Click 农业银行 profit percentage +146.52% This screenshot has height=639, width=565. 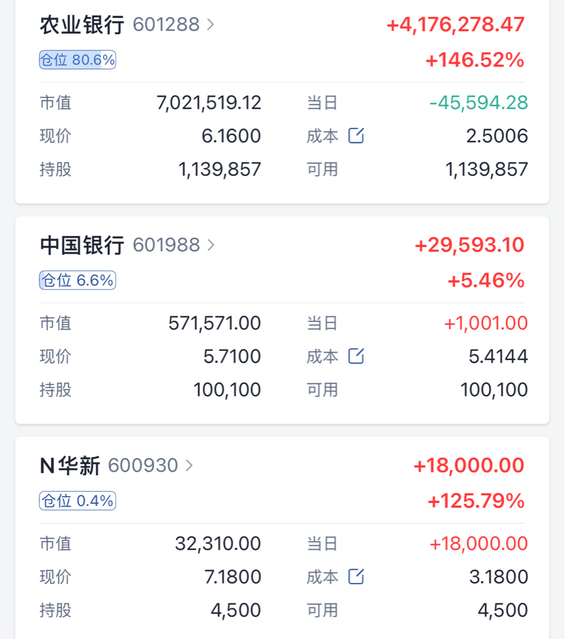click(475, 60)
